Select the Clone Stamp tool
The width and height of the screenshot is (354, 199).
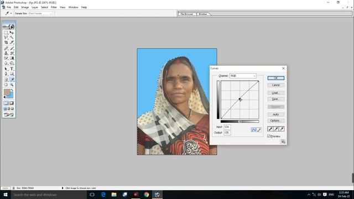click(x=6, y=53)
